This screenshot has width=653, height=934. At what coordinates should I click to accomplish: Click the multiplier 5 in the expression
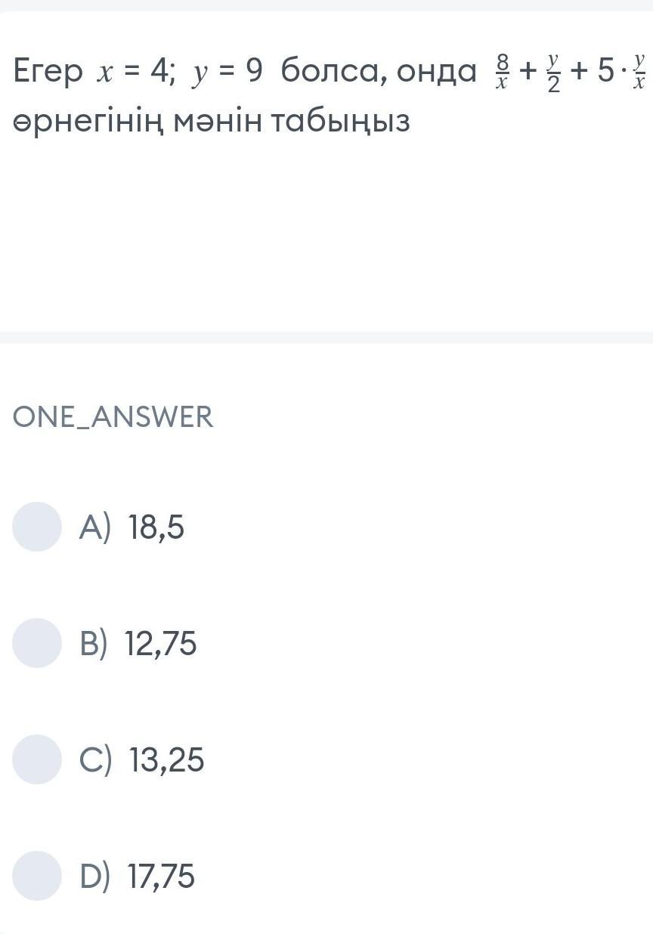(x=605, y=73)
